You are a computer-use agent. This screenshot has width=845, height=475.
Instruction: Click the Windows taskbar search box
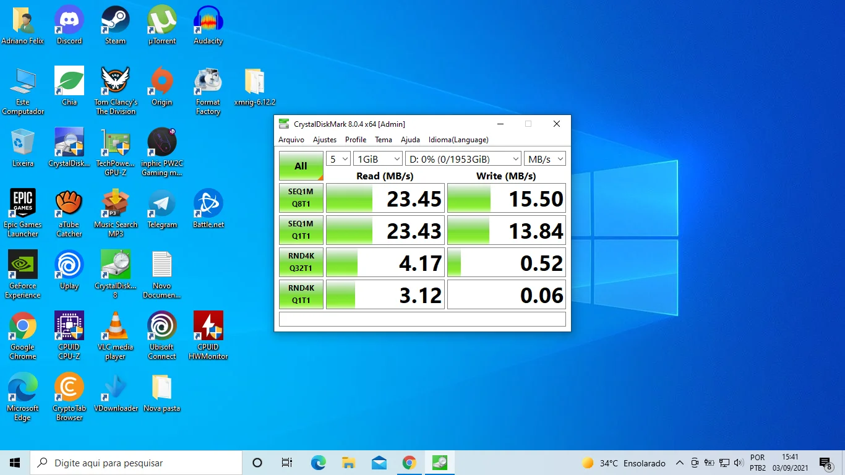coord(136,463)
